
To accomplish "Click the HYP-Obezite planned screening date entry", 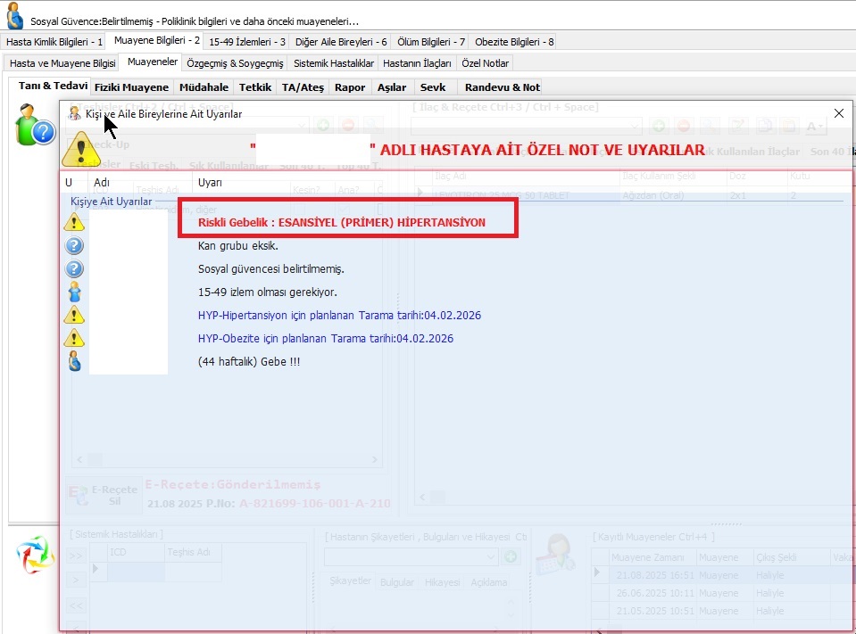I will click(x=325, y=339).
